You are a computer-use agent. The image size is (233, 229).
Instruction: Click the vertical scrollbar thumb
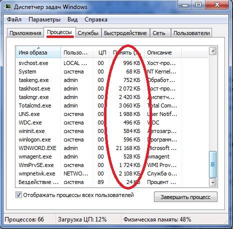tap(213, 164)
